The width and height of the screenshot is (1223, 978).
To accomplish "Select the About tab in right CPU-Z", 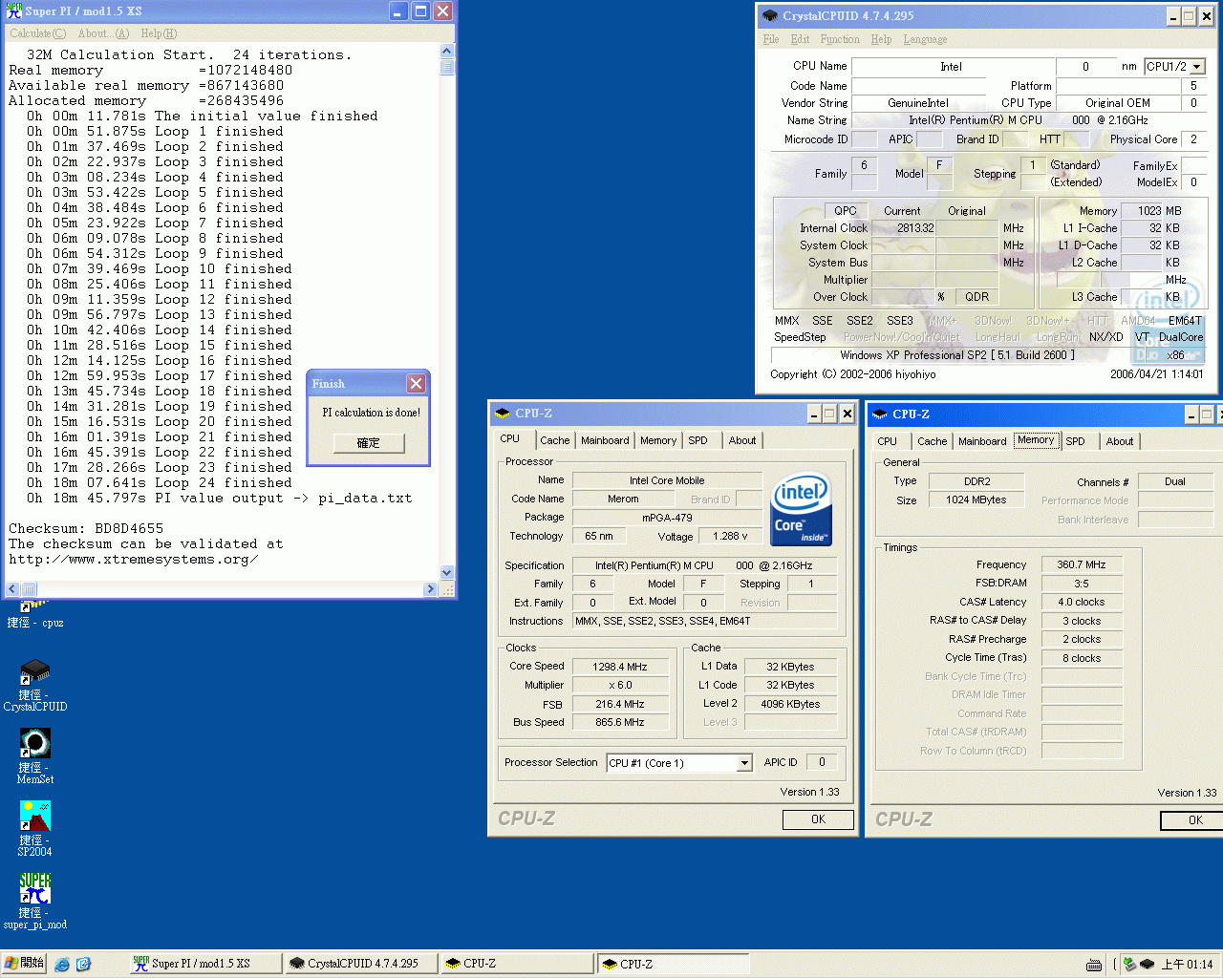I will [1120, 441].
